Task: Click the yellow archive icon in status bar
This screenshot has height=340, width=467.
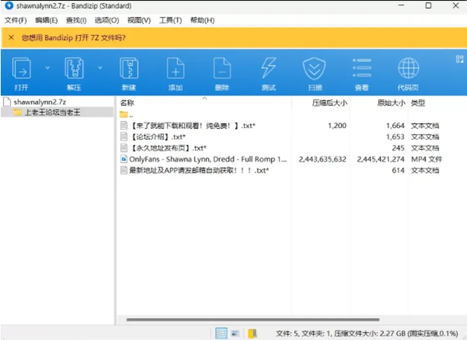Action: pos(252,334)
